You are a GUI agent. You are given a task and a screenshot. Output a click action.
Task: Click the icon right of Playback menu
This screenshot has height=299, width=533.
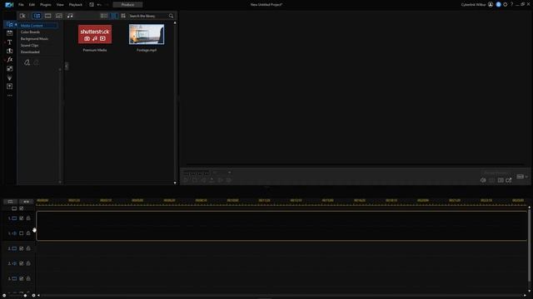(x=92, y=5)
